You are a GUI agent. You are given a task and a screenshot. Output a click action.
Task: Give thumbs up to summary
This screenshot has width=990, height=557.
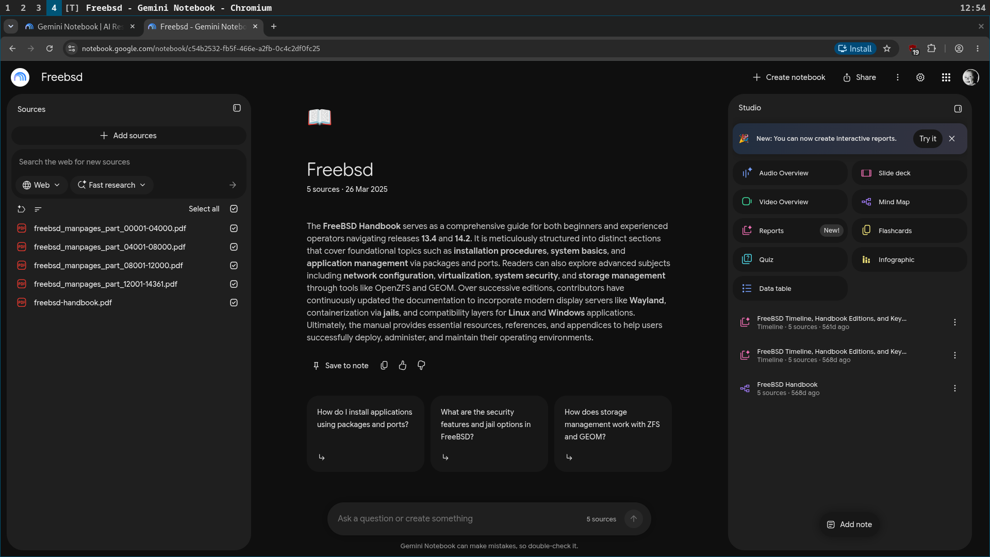pyautogui.click(x=403, y=366)
